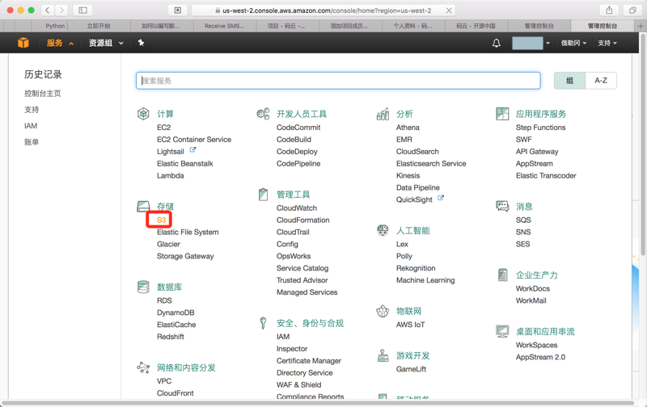Open the Trusted Advisor service link
Screen dimensions: 647x407
coord(302,280)
